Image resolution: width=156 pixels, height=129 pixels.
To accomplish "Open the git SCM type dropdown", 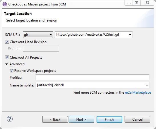I will [38, 35].
